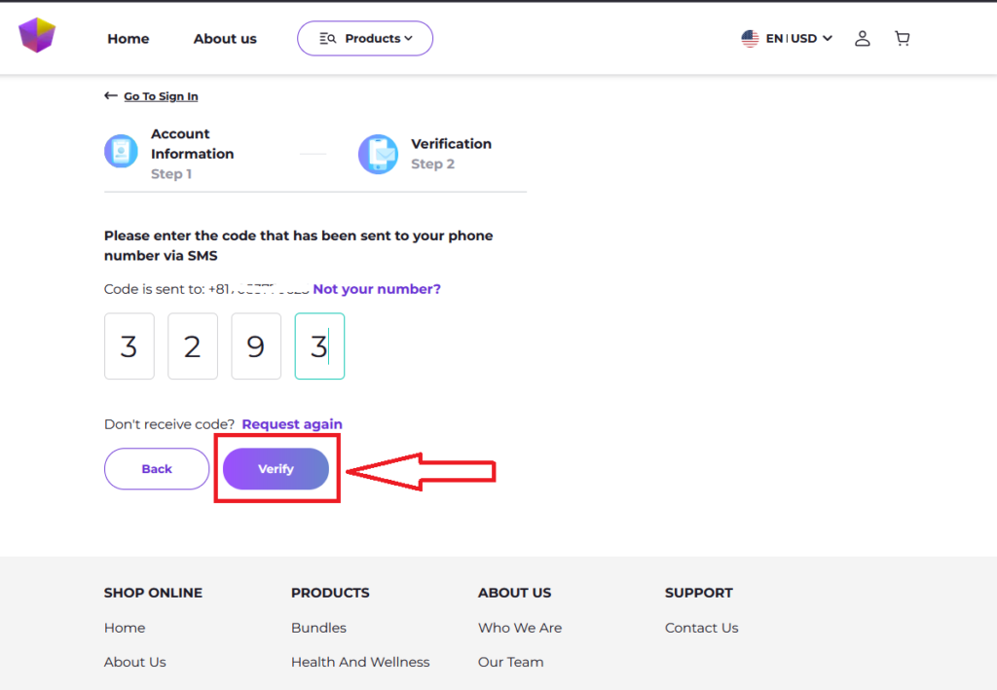Go to the Home nav item

[129, 39]
